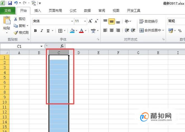The height and width of the screenshot is (132, 185).
Task: Toggle top vertical alignment
Action: pyautogui.click(x=105, y=21)
